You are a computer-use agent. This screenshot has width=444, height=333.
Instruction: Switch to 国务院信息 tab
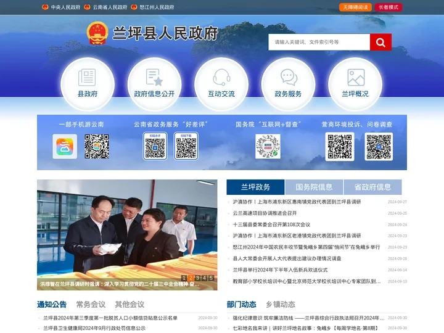(x=314, y=187)
